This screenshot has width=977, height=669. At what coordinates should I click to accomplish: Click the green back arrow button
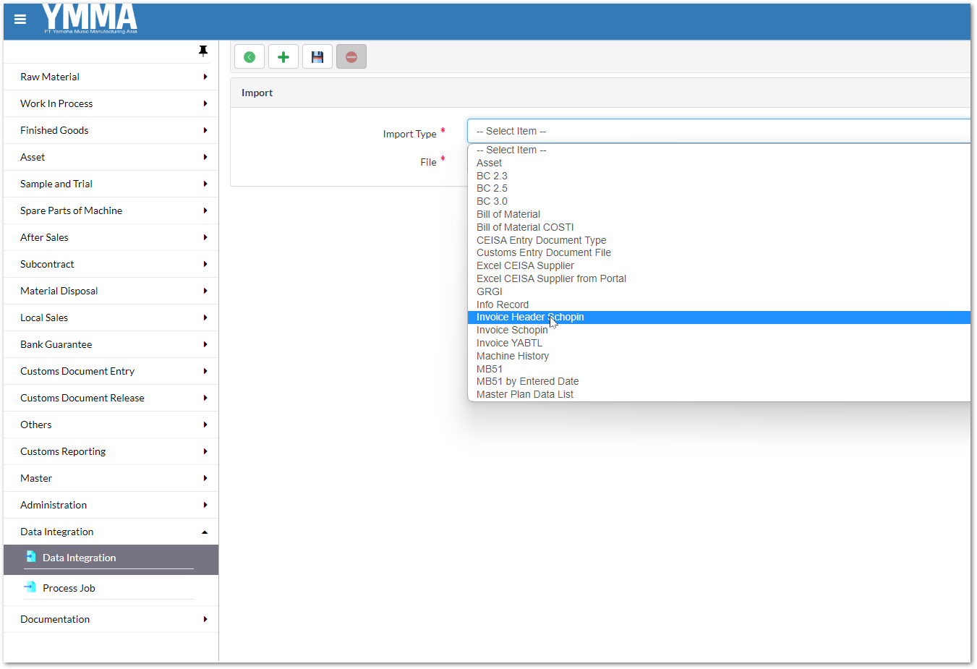(249, 57)
